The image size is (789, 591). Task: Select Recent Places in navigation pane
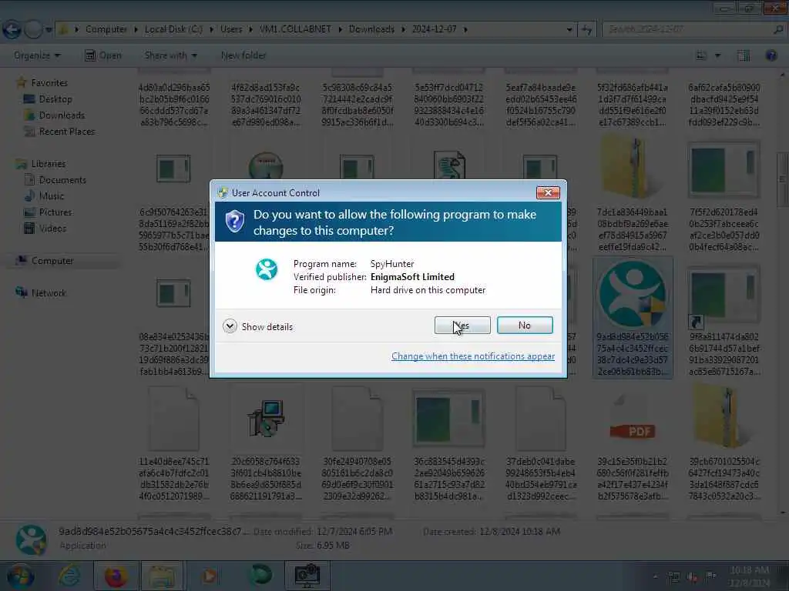click(66, 131)
